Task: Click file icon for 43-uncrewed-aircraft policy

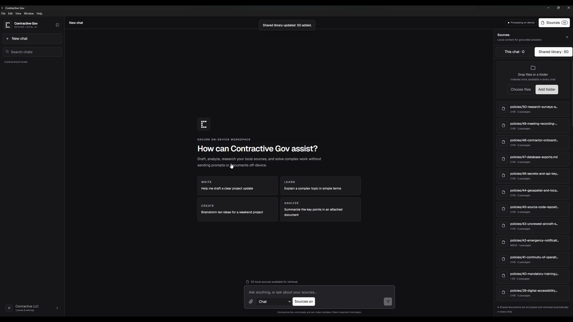Action: [503, 226]
